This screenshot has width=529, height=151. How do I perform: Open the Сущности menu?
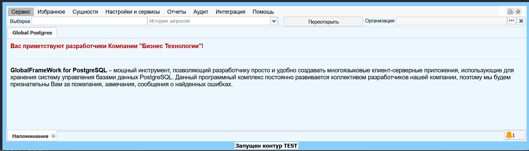85,12
